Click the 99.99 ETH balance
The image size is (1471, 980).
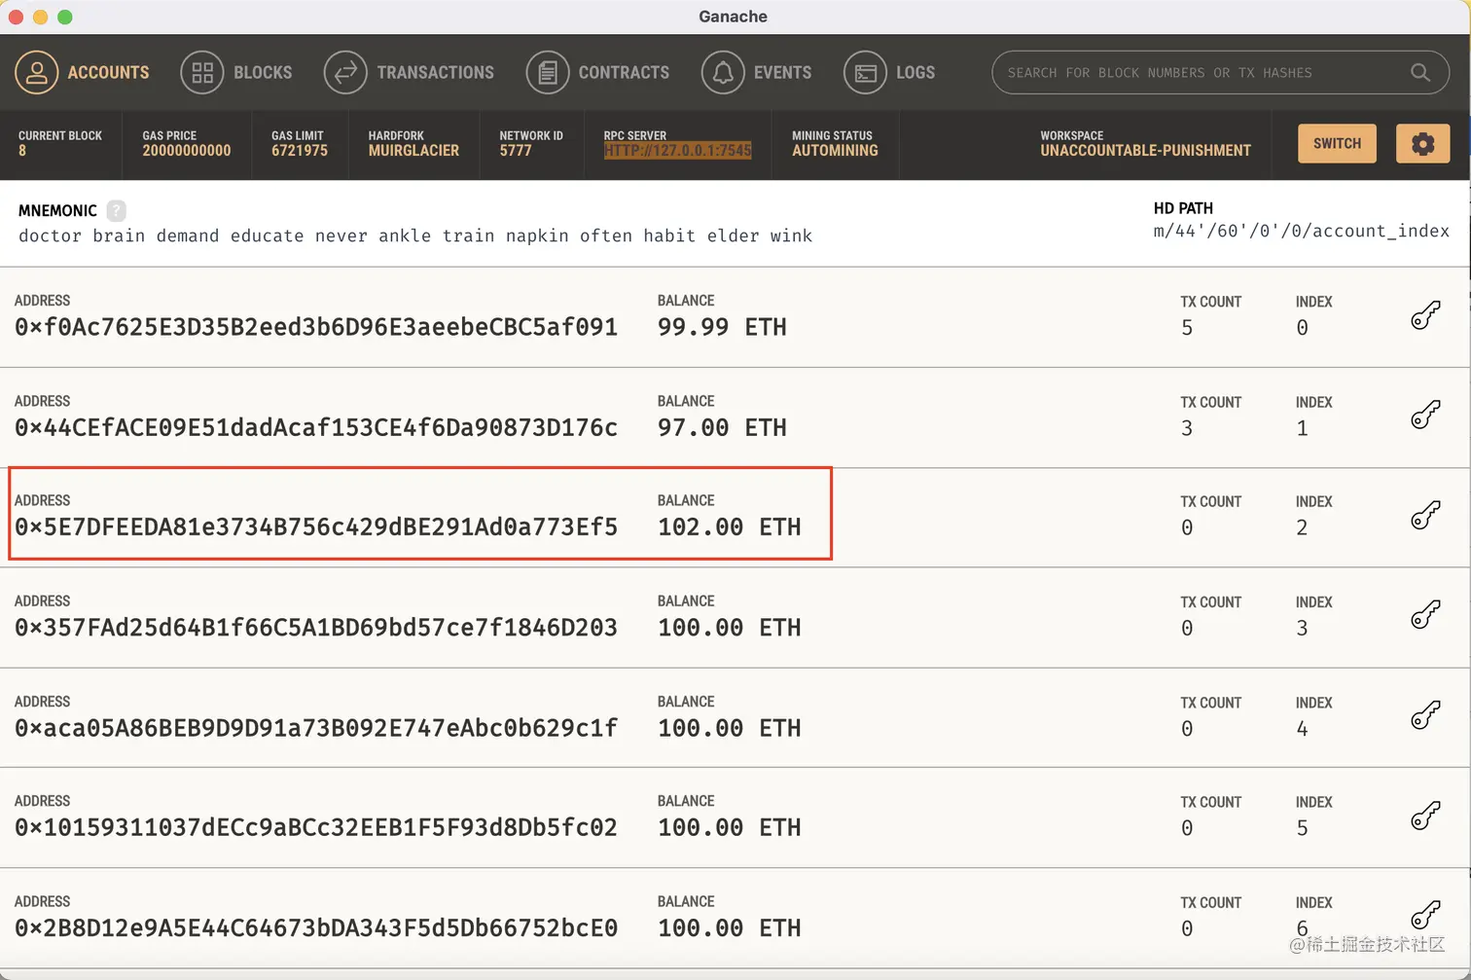click(722, 327)
